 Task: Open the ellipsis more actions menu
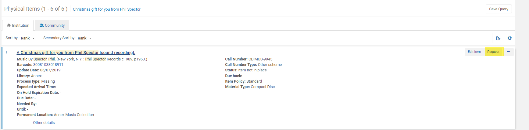(x=509, y=52)
